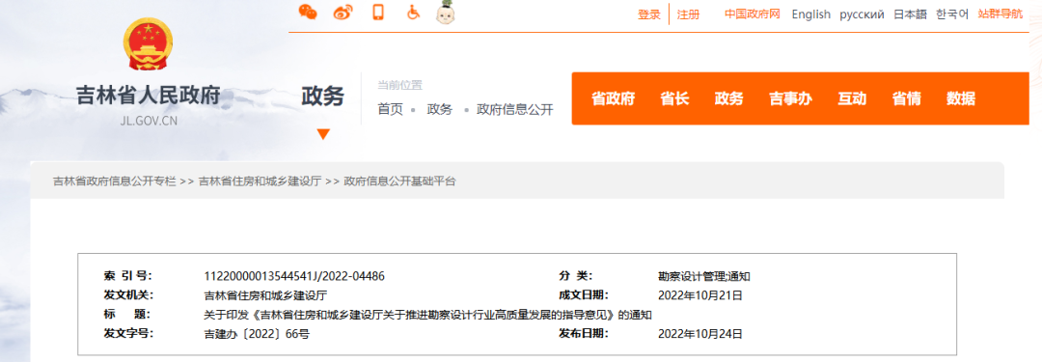
Task: Open the wheelchair accessibility icon
Action: [413, 12]
